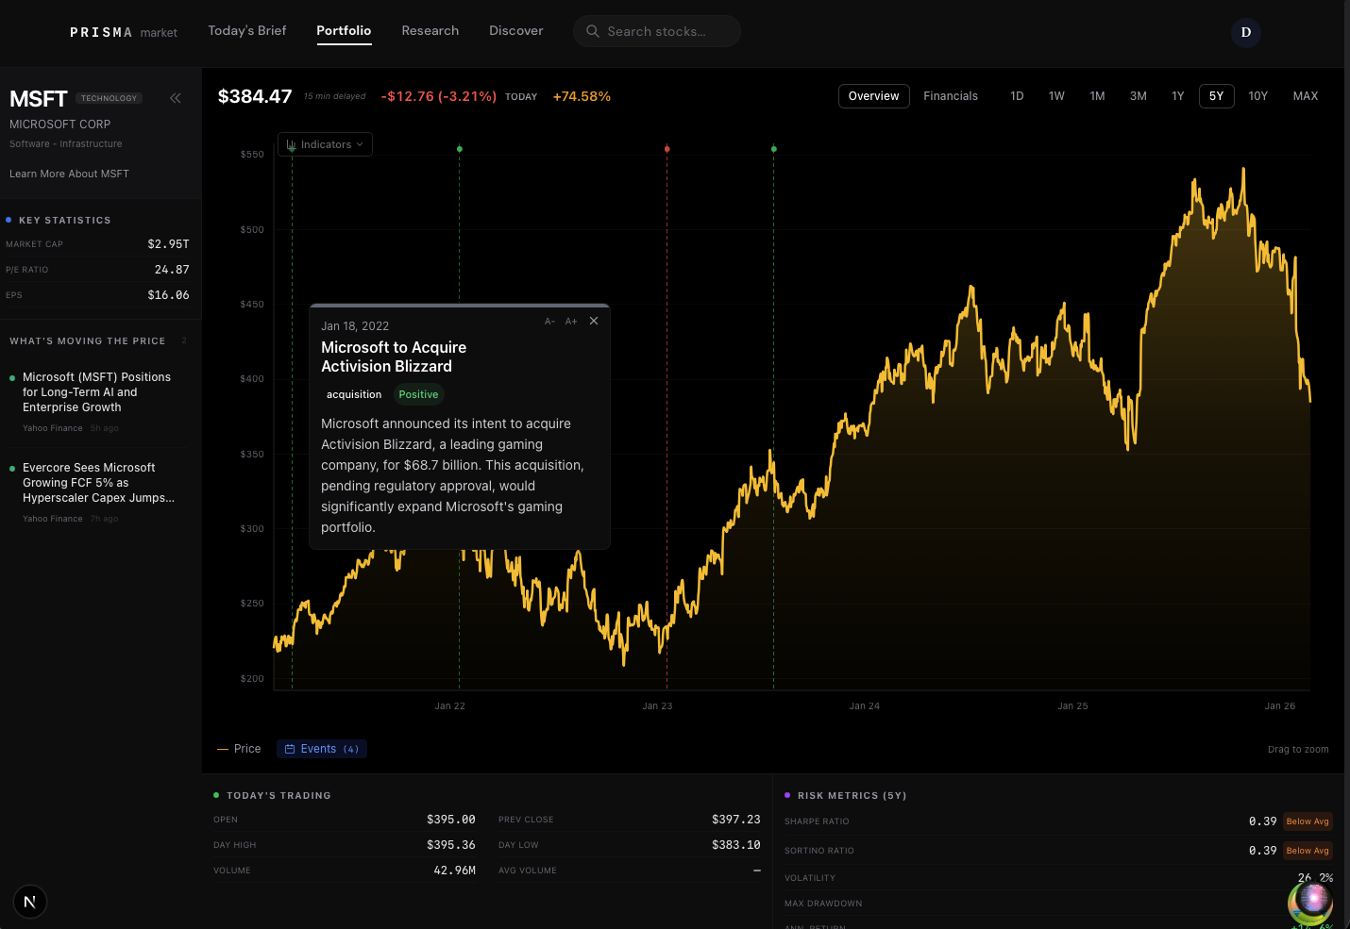Toggle the Price series legend

(x=238, y=748)
